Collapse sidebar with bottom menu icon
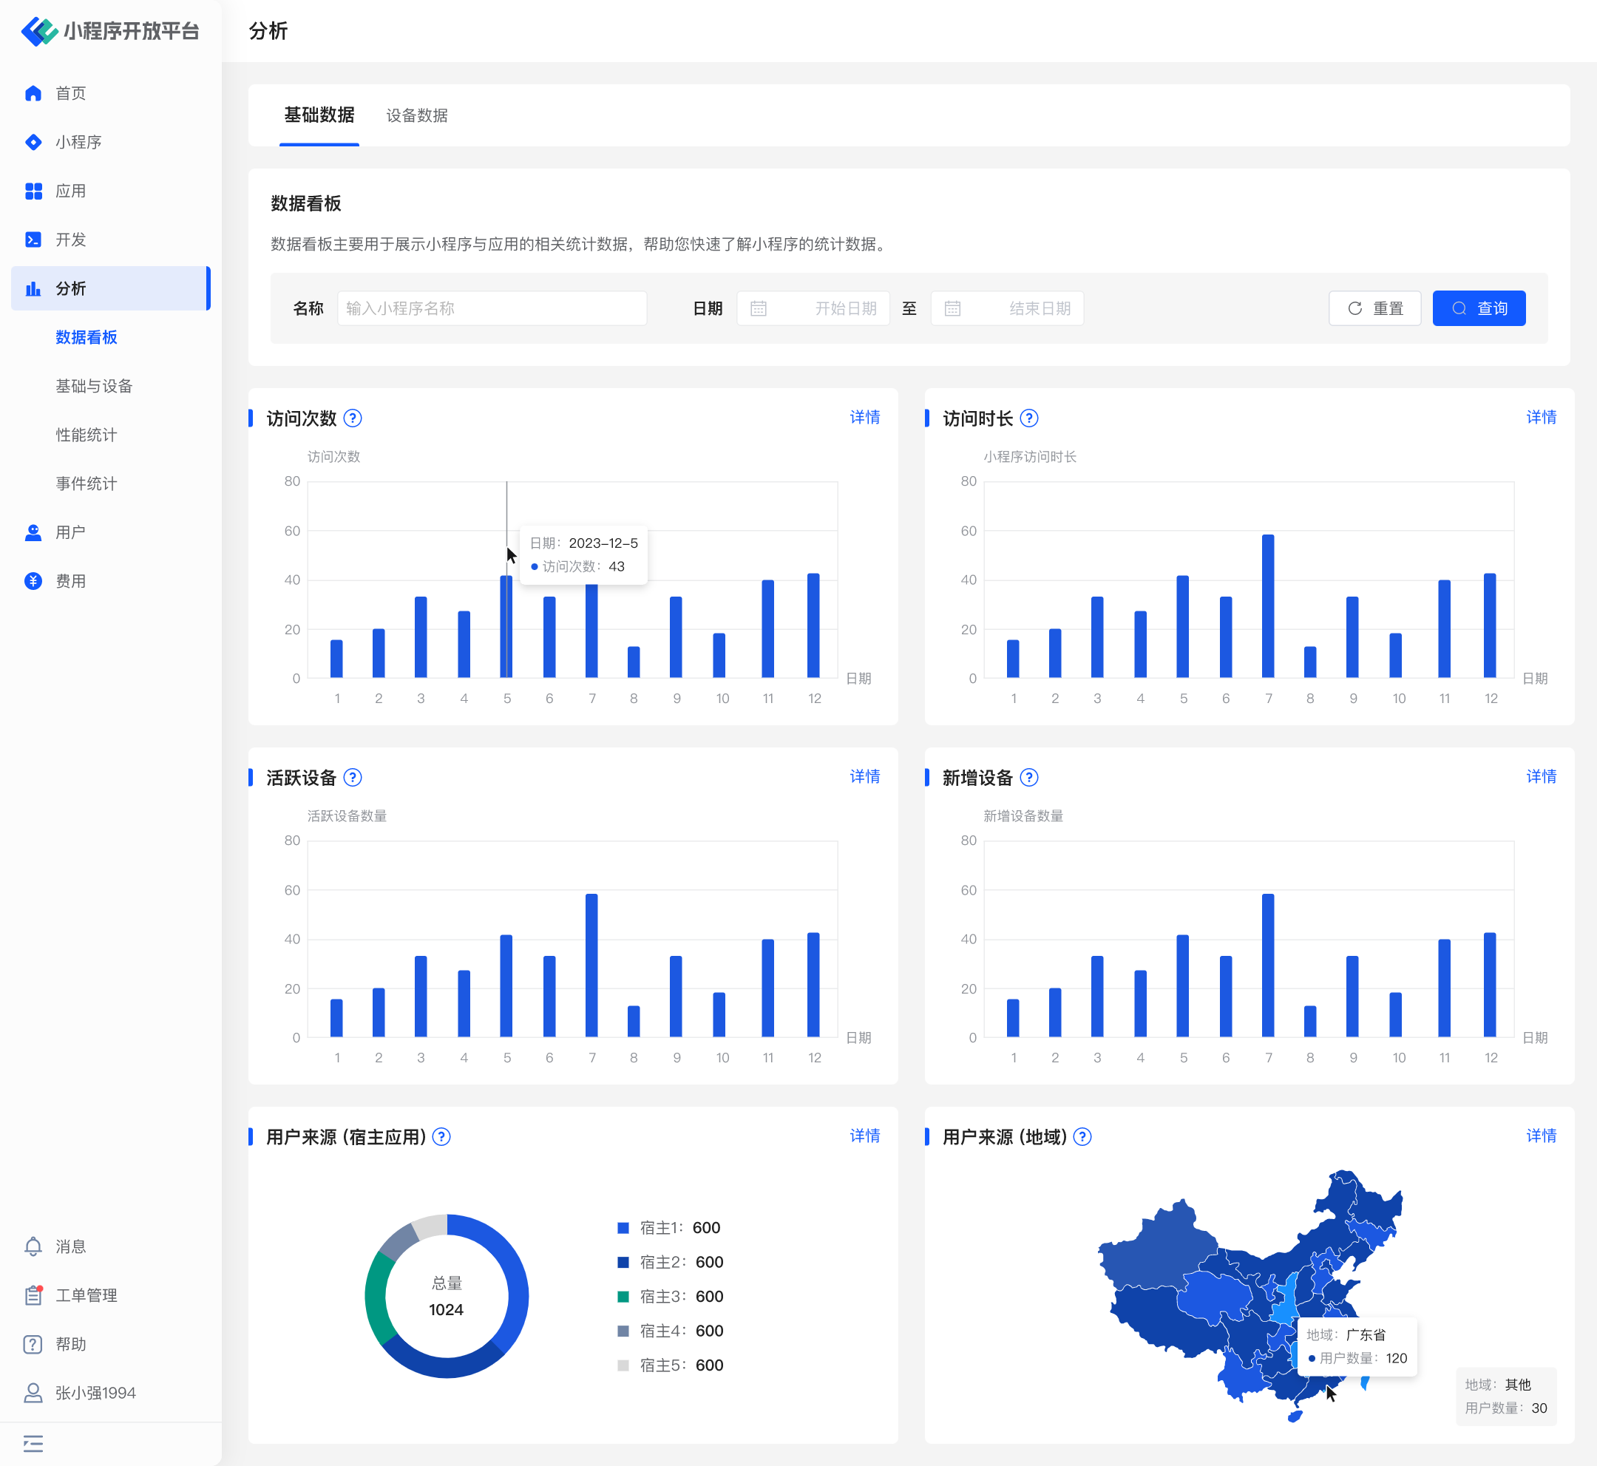 coord(33,1443)
